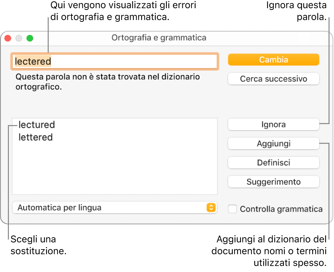Select the suggestion "lectured"
Image resolution: width=334 pixels, height=272 pixels.
(37, 125)
